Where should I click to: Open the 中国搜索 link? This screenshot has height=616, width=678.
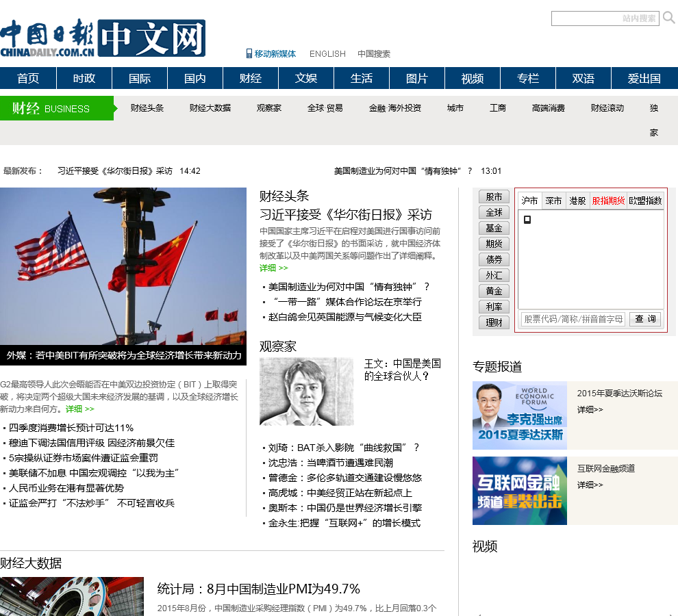point(374,53)
